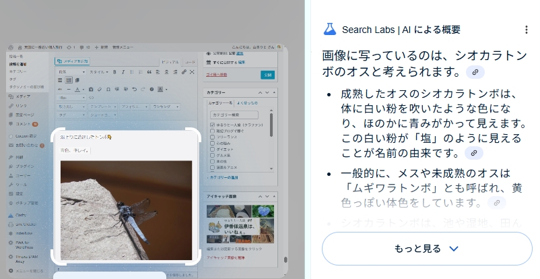This screenshot has width=540, height=279.
Task: Open the スタイル dropdown
Action: coord(99,72)
